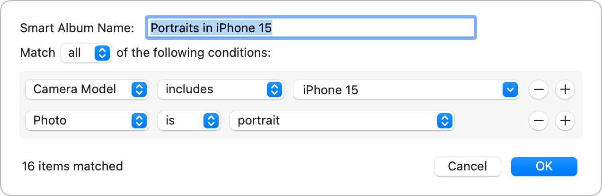The height and width of the screenshot is (196, 602).
Task: Click the Cancel button
Action: (x=467, y=166)
